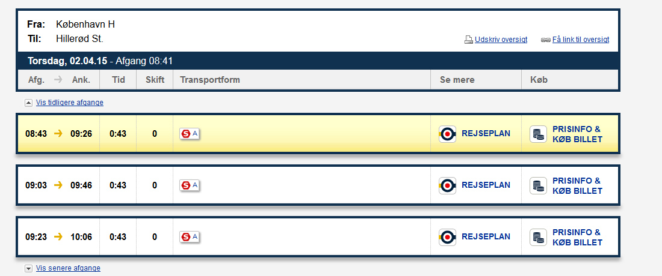The width and height of the screenshot is (662, 276).
Task: Expand later departures using down arrow button
Action: point(29,268)
